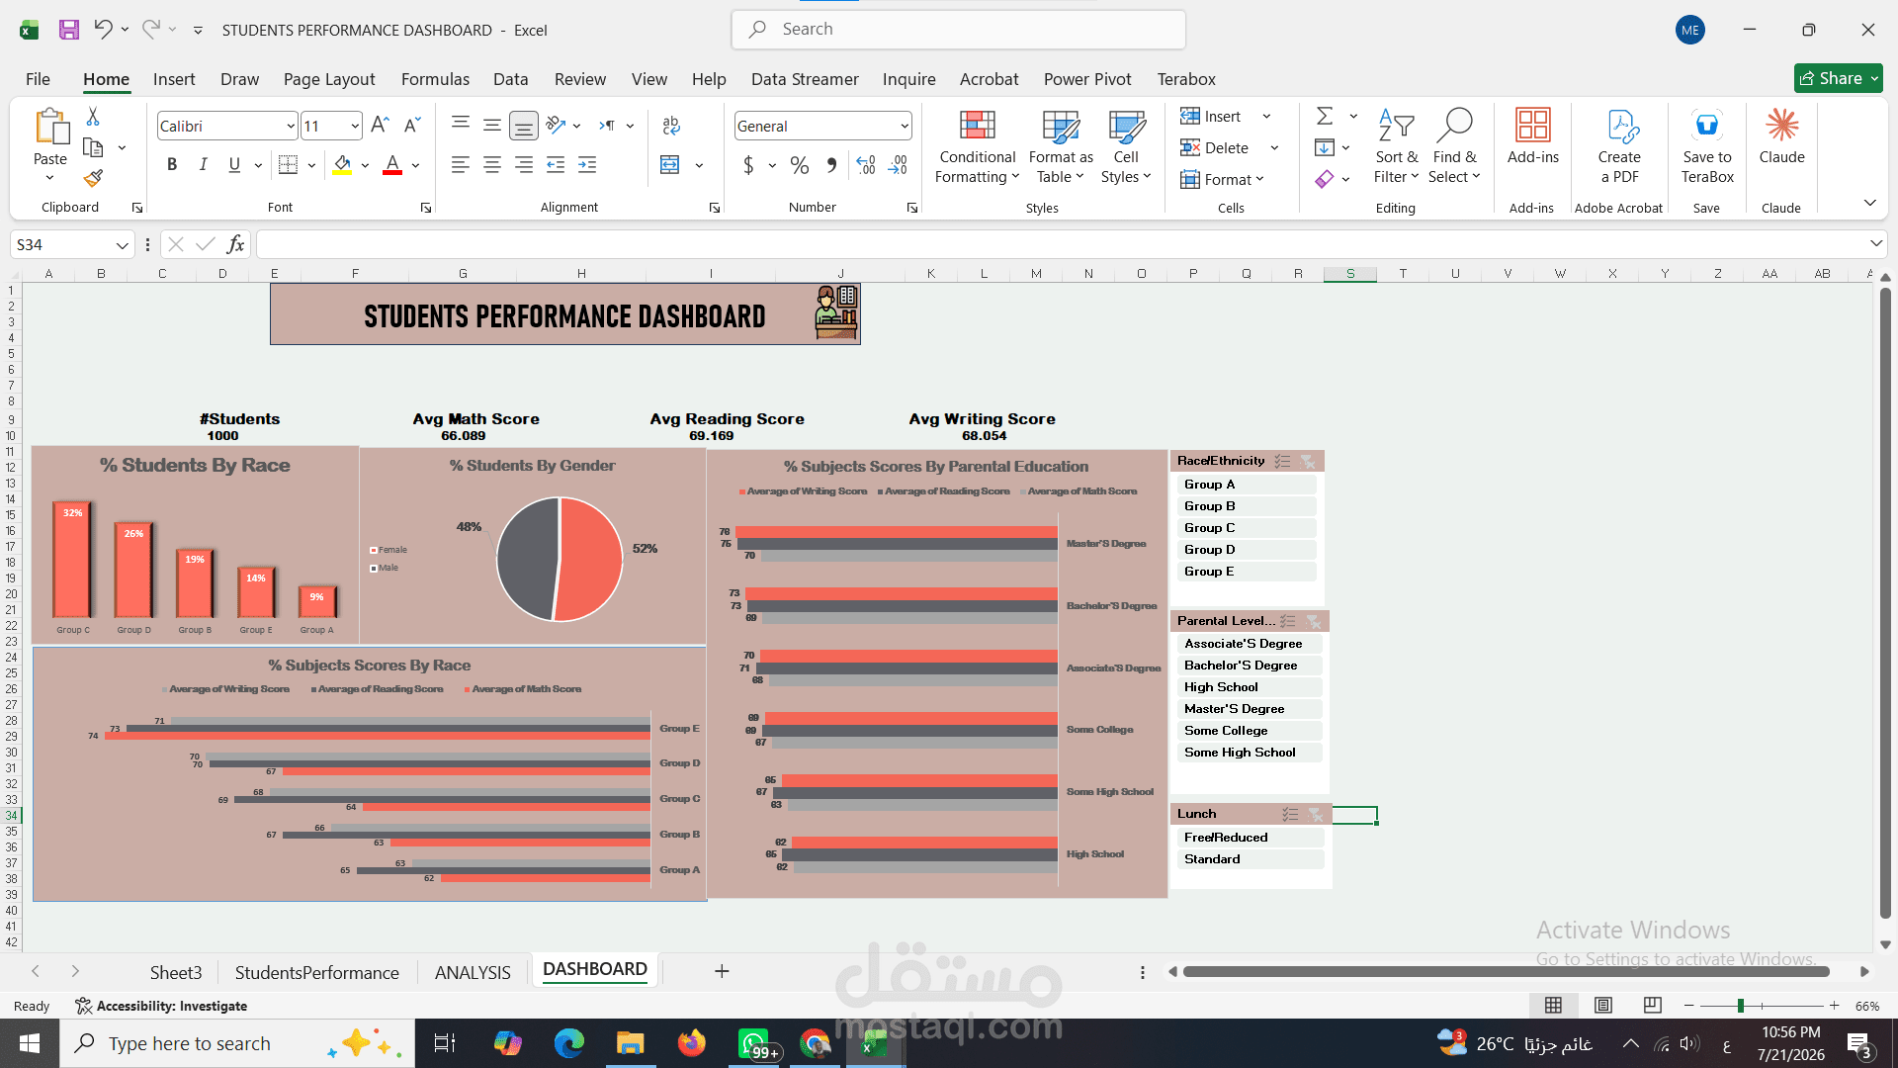Image resolution: width=1898 pixels, height=1068 pixels.
Task: Expand the formula bar
Action: pos(1875,244)
